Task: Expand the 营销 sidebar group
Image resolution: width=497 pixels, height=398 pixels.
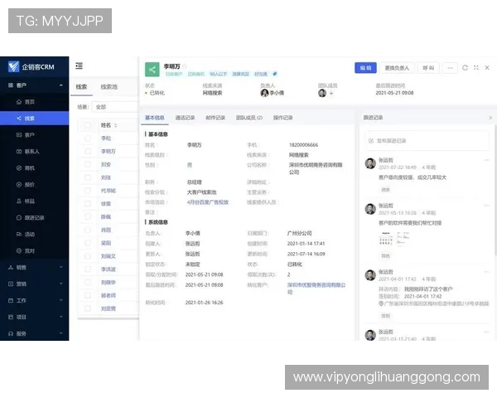Action: tap(60, 284)
